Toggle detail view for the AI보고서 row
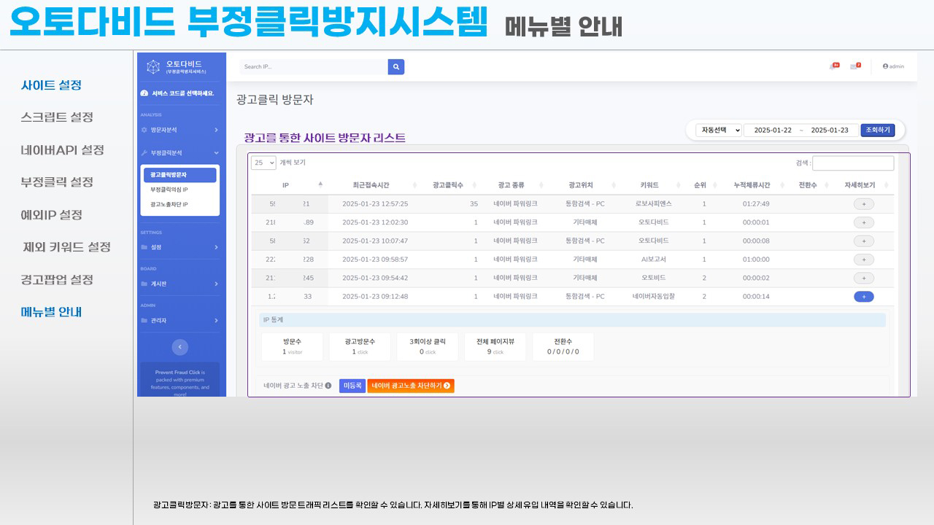 coord(863,260)
